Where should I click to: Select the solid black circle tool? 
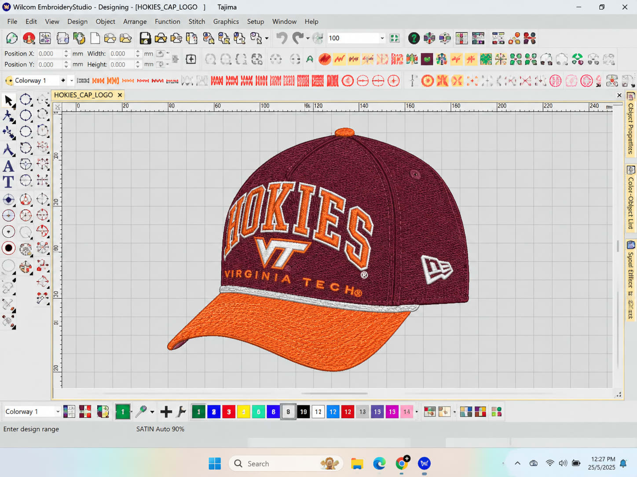[8, 248]
